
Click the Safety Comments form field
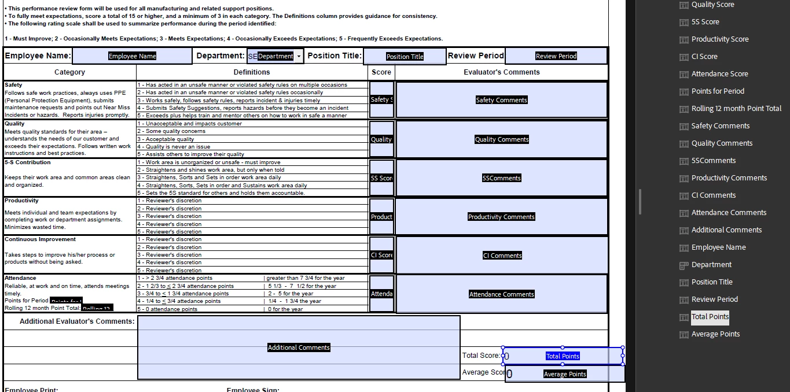coord(501,100)
